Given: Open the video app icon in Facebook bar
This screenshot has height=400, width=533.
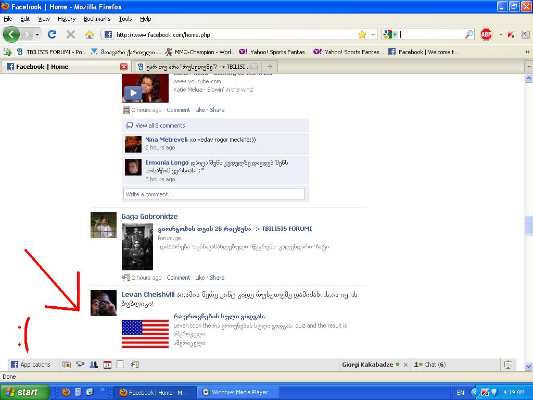Looking at the screenshot, I should pos(80,365).
